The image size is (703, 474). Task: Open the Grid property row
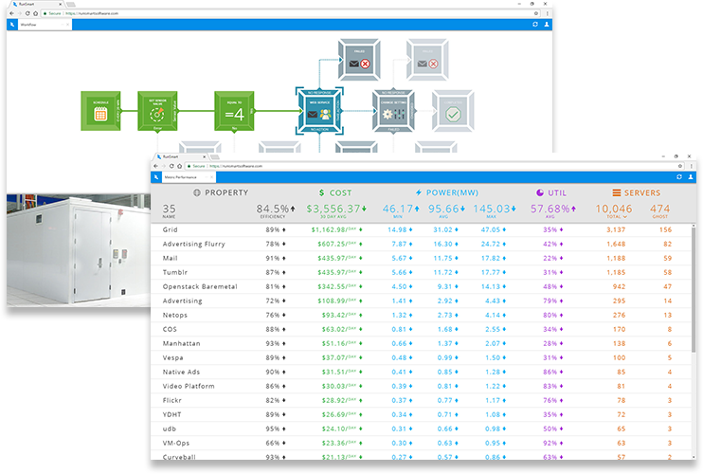[x=421, y=229]
